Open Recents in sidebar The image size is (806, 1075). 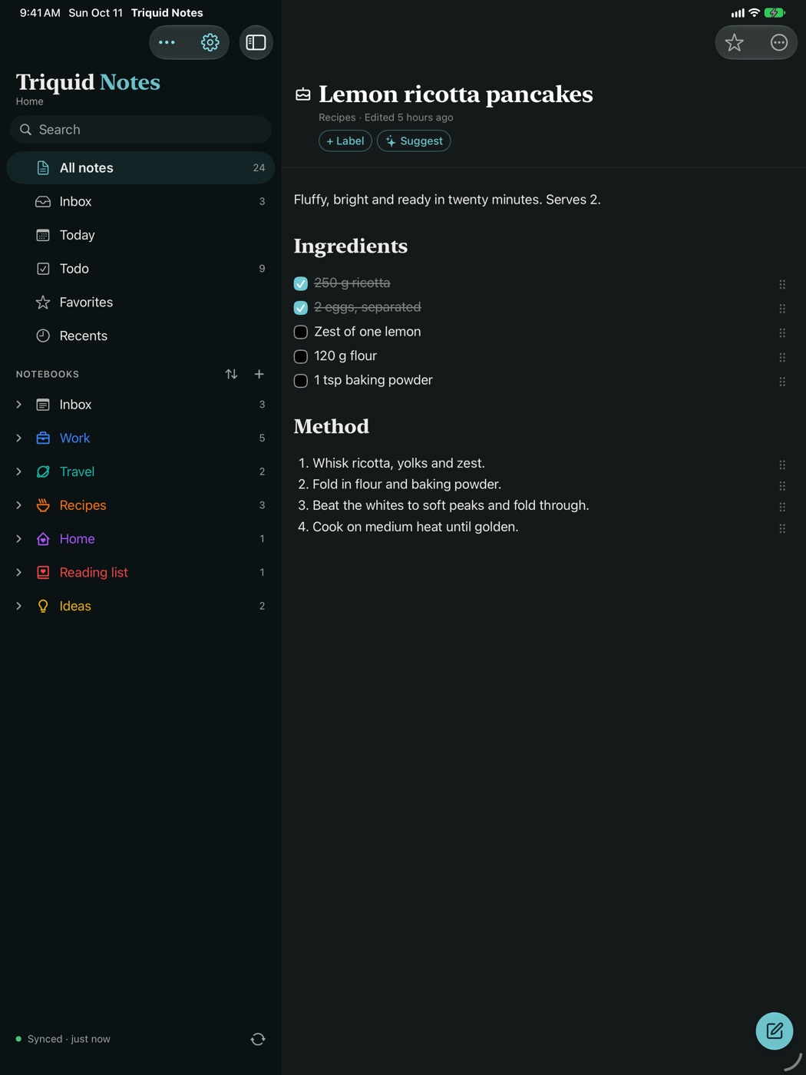click(140, 336)
